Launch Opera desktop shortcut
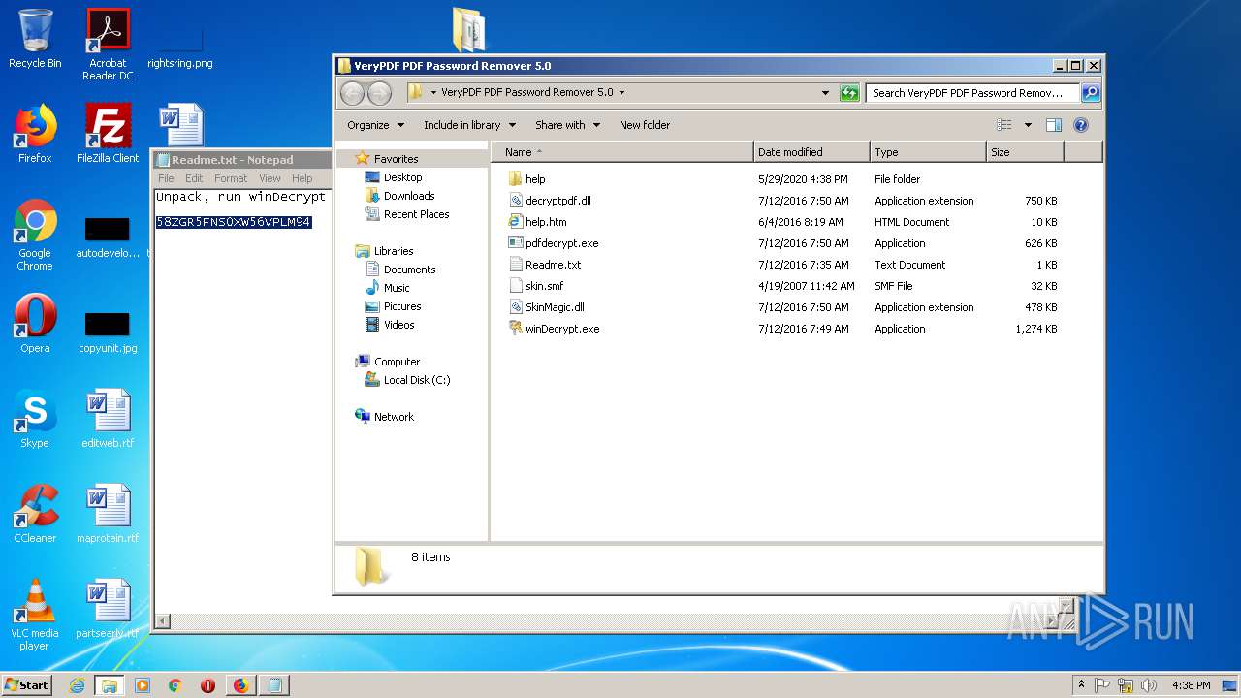The width and height of the screenshot is (1241, 698). coord(35,324)
